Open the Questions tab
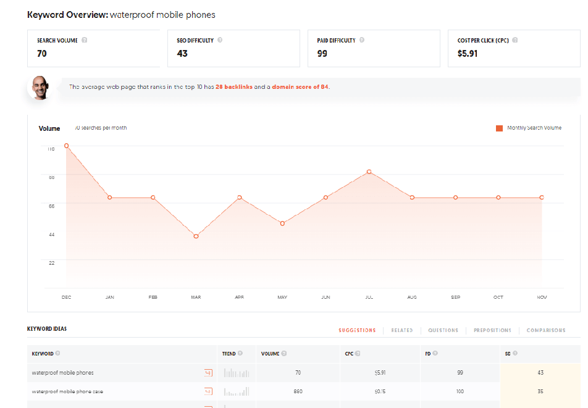588x408 pixels. pos(443,330)
